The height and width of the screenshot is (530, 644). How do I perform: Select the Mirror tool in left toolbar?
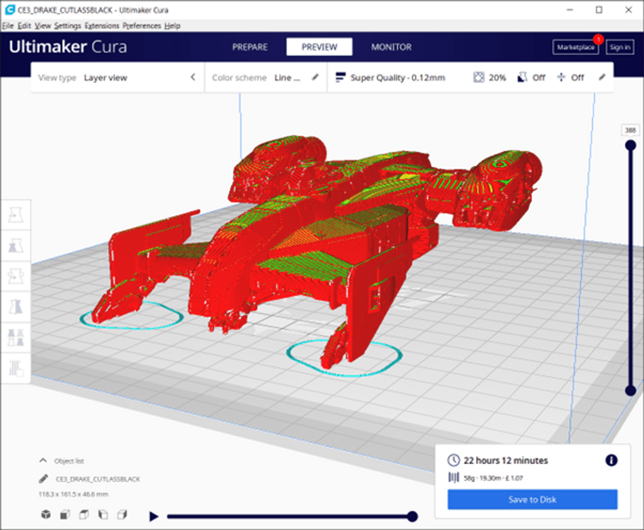coord(15,307)
